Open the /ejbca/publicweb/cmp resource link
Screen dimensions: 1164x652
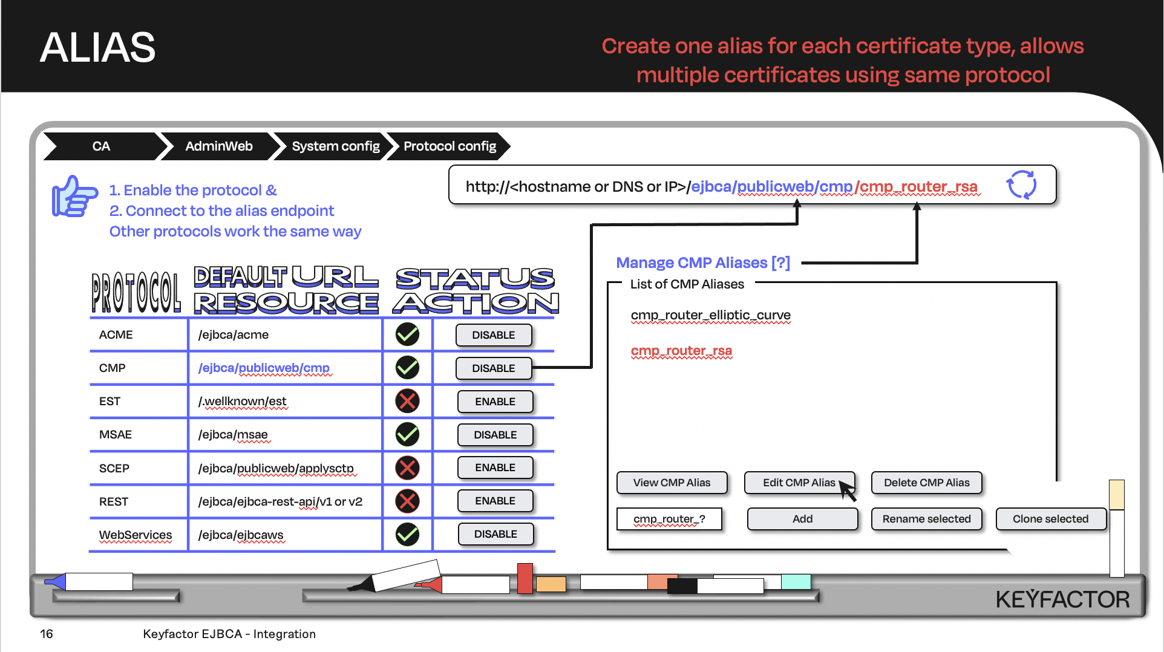click(x=264, y=368)
